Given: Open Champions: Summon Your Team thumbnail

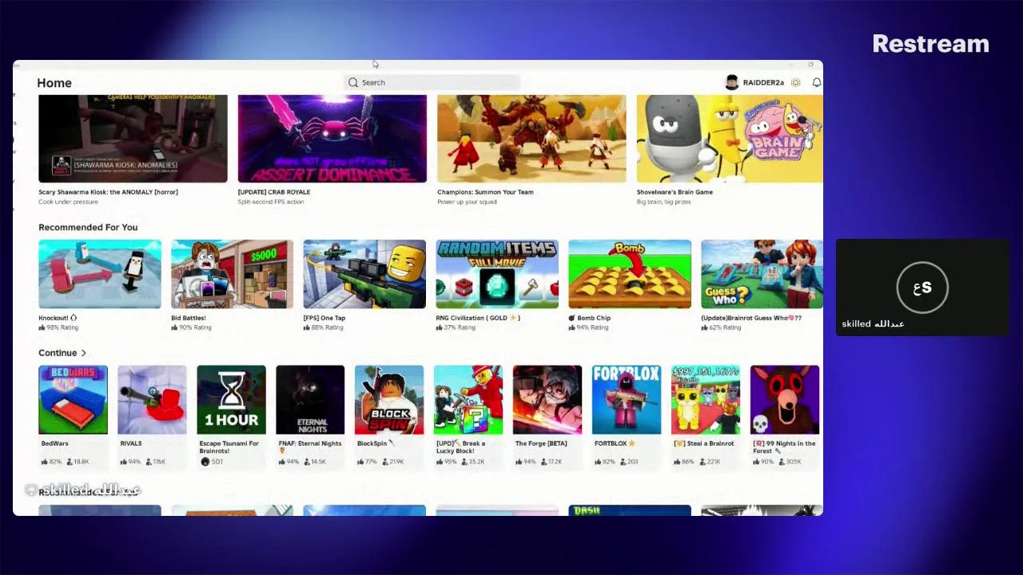Looking at the screenshot, I should click(531, 139).
